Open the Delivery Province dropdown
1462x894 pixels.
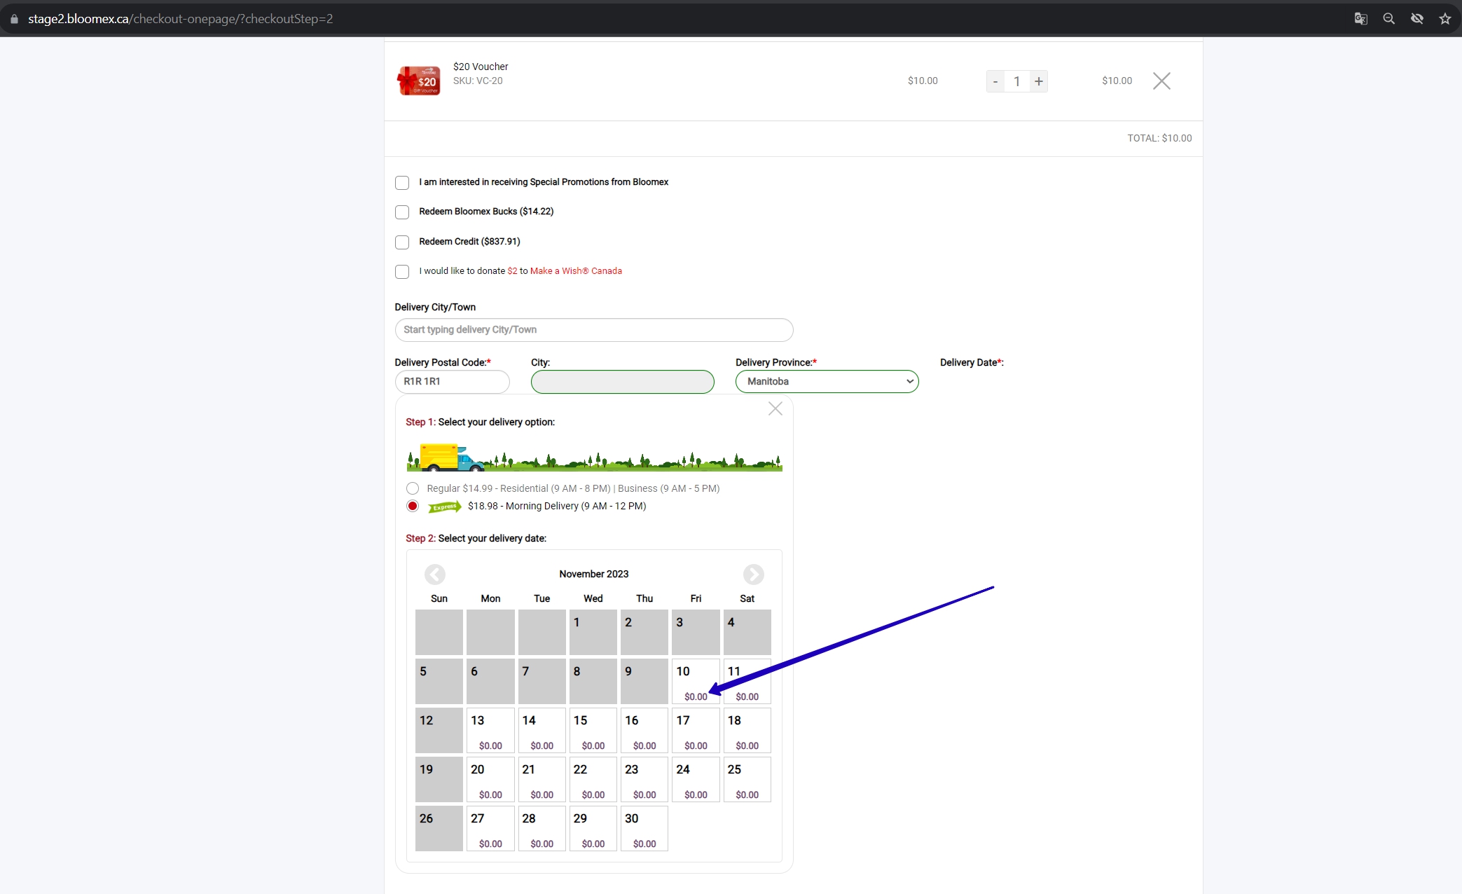[827, 382]
